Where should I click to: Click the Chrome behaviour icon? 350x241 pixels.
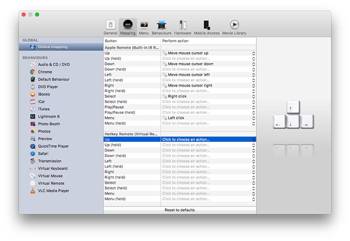point(33,72)
